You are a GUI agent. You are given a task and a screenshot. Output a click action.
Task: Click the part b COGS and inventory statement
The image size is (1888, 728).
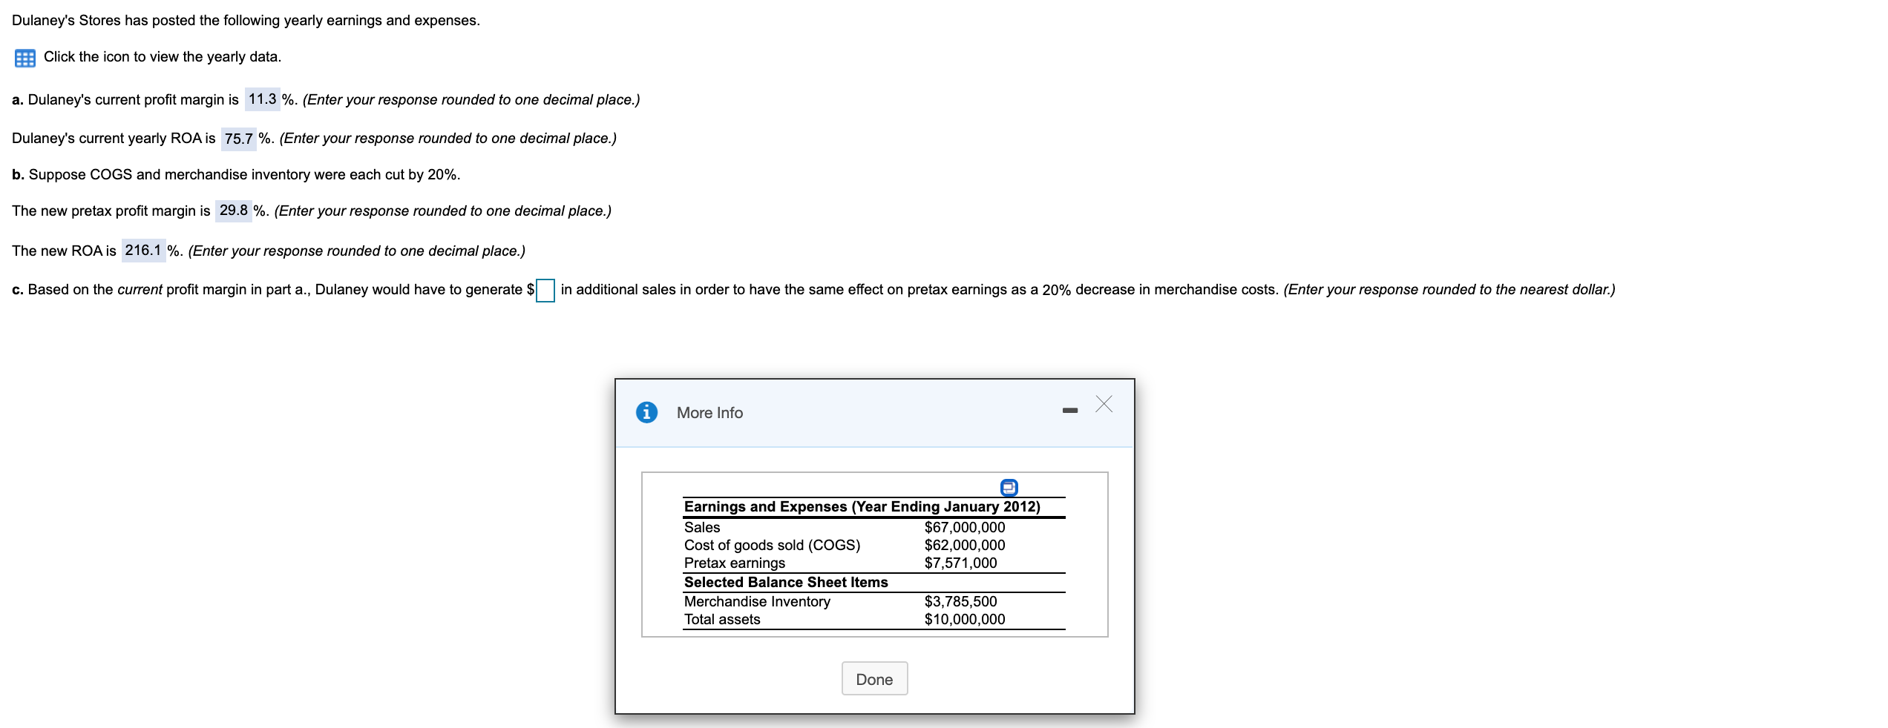[236, 175]
